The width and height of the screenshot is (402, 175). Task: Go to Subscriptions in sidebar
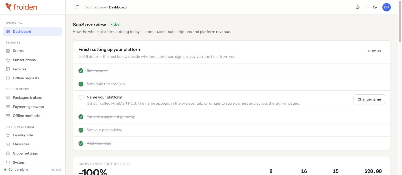point(33,60)
